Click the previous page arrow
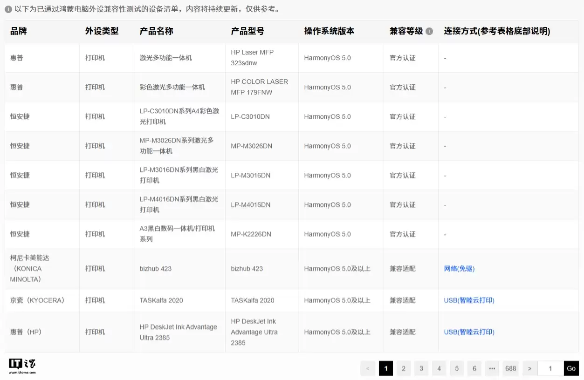The height and width of the screenshot is (380, 584). (368, 368)
